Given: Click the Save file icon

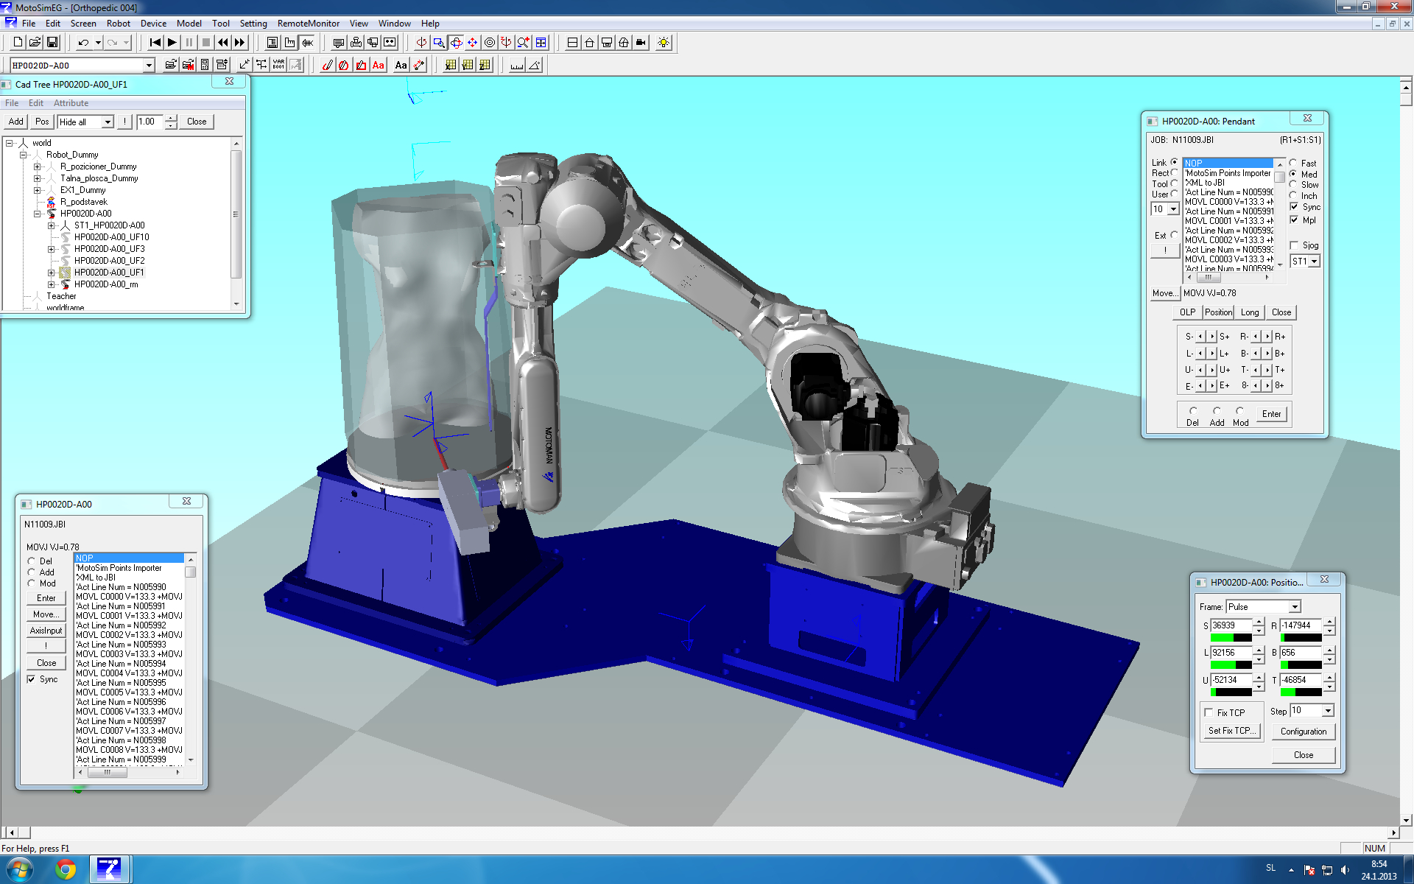Looking at the screenshot, I should (x=52, y=43).
